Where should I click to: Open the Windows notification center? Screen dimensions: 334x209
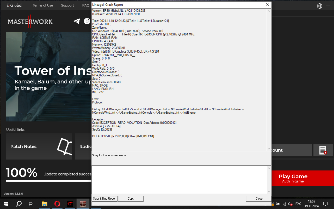(x=325, y=203)
